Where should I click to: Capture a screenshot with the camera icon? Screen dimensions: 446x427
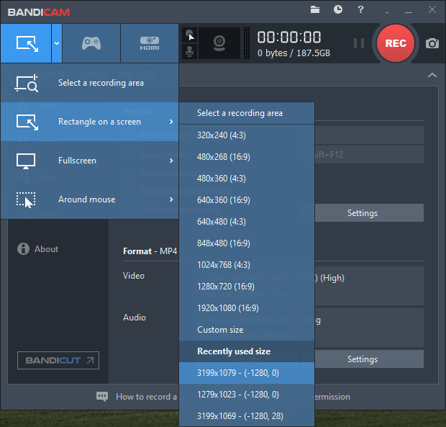(x=432, y=43)
